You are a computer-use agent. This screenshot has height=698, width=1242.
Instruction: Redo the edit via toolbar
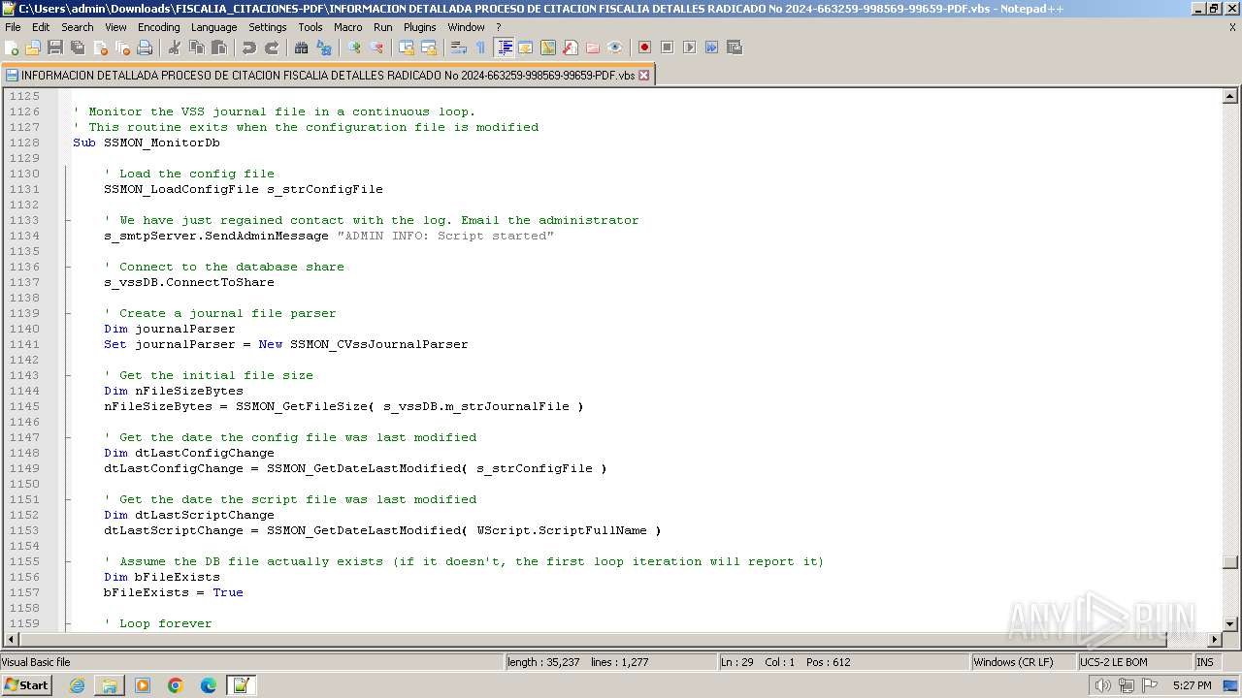tap(272, 48)
